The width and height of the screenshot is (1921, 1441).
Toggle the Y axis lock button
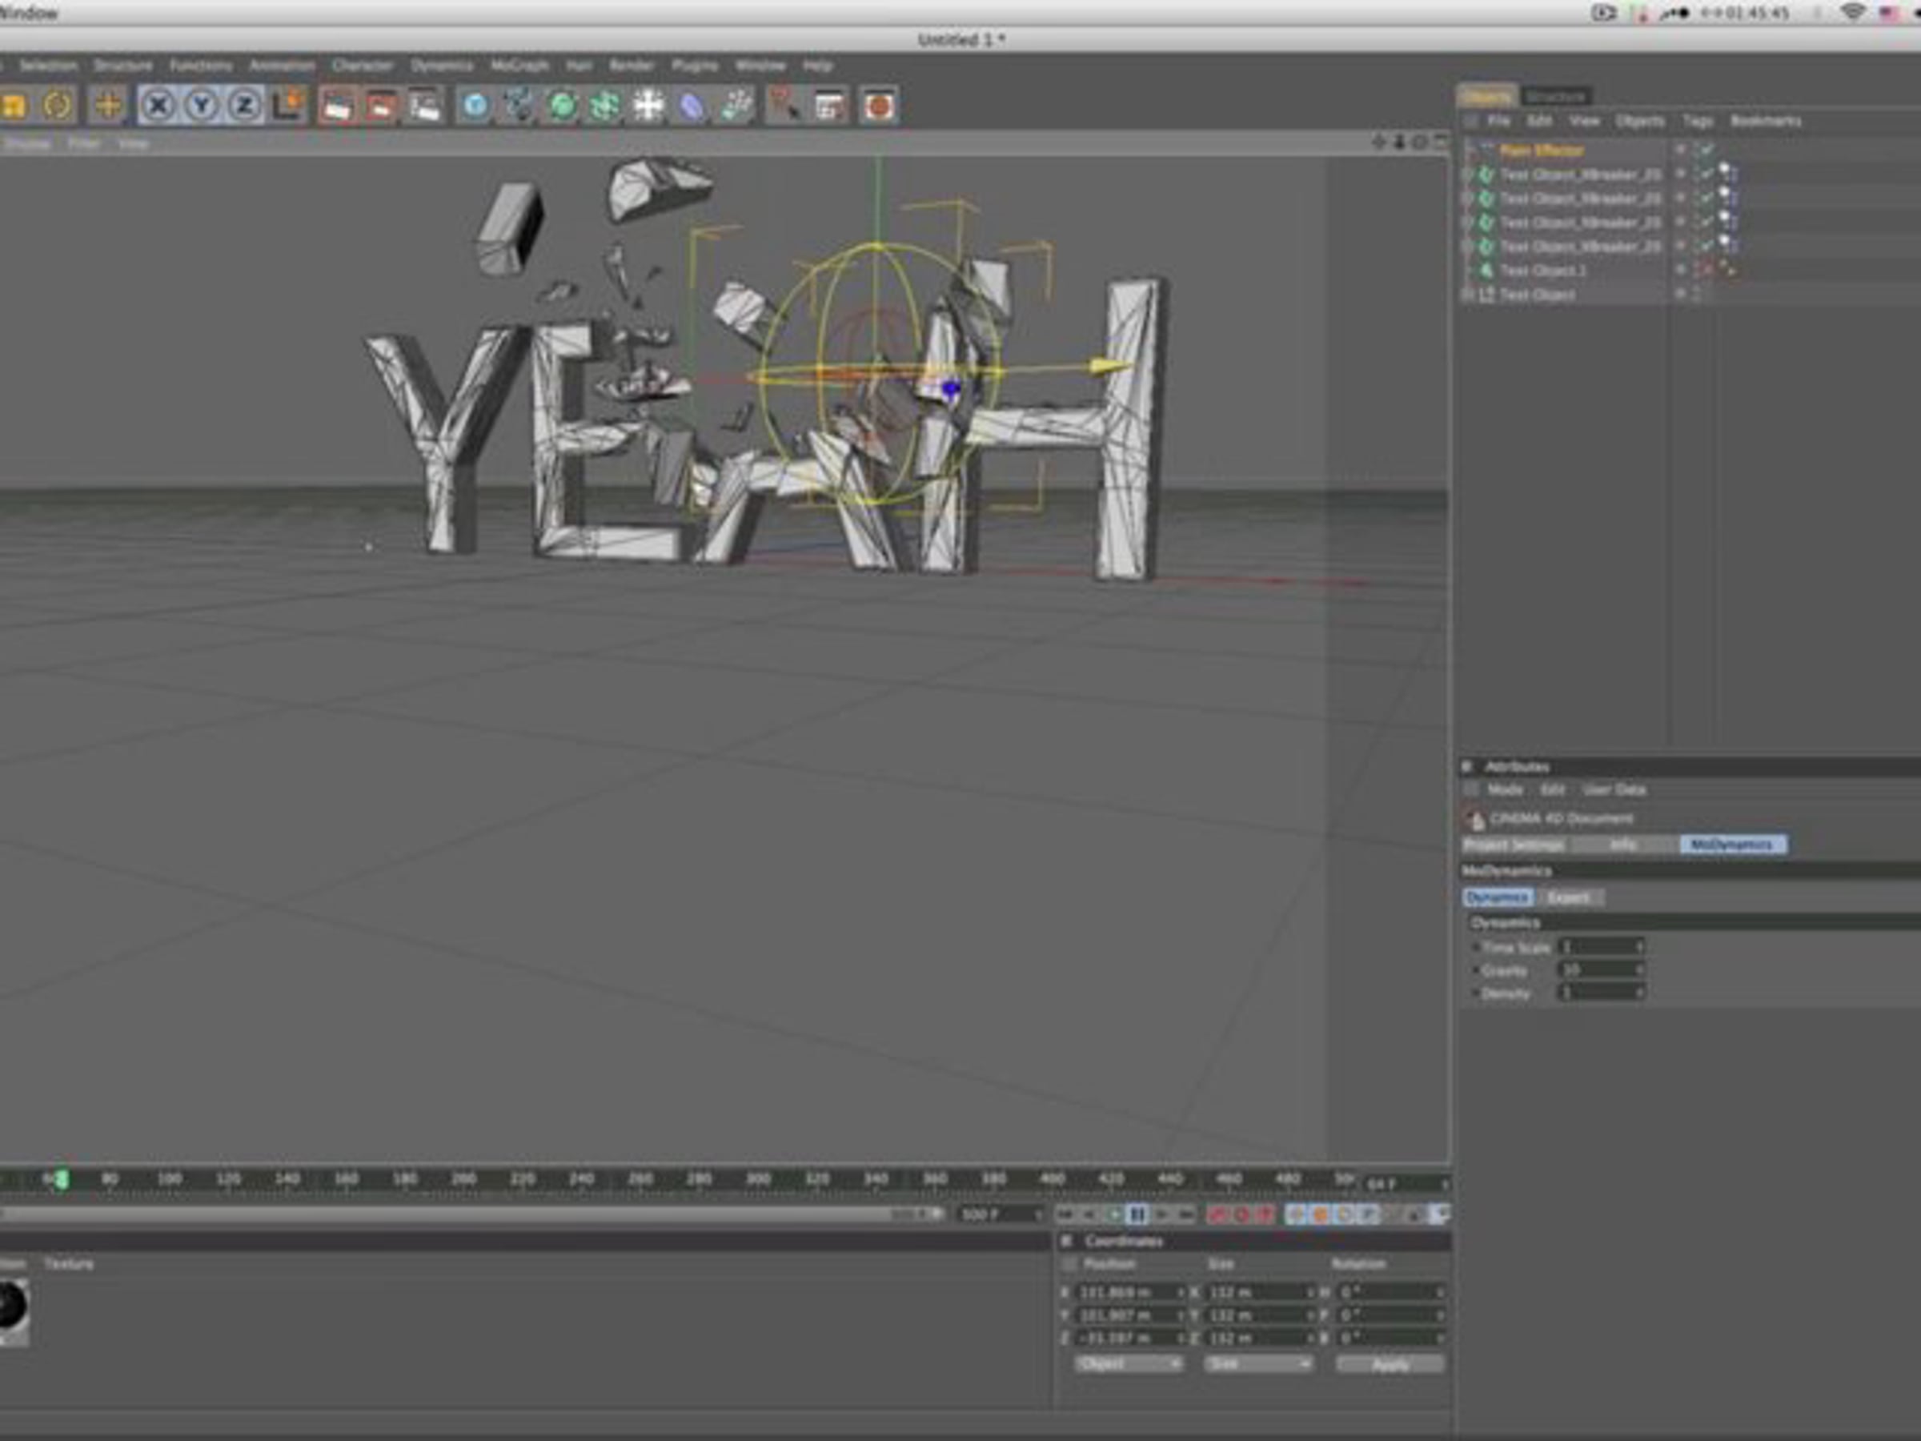coord(202,106)
